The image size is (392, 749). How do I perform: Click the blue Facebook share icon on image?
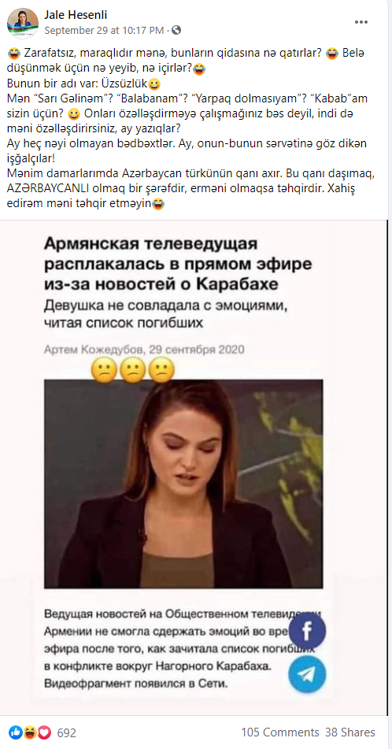click(308, 631)
